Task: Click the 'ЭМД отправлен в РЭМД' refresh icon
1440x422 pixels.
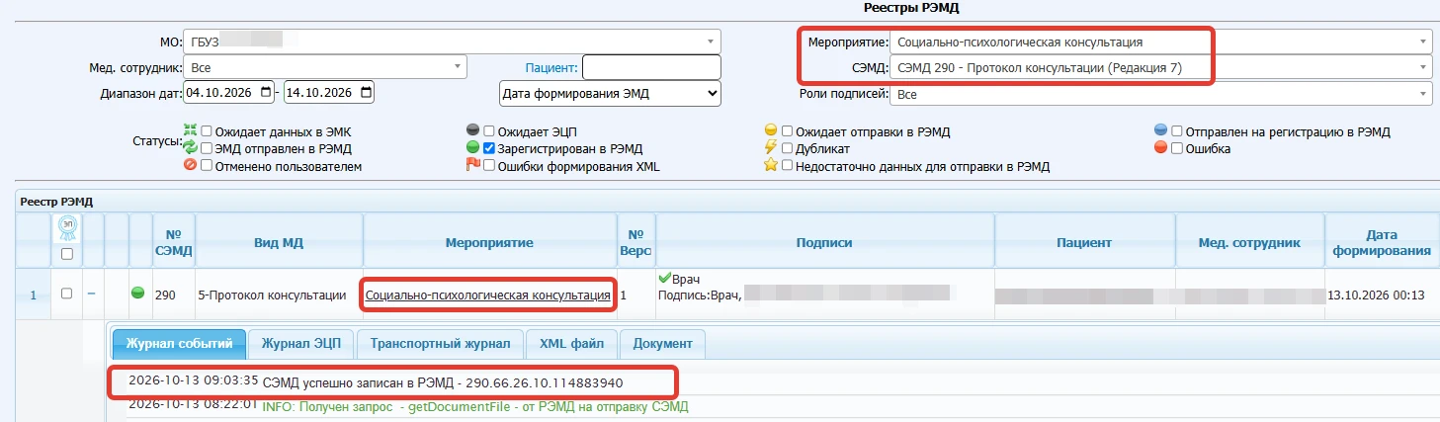Action: coord(191,148)
